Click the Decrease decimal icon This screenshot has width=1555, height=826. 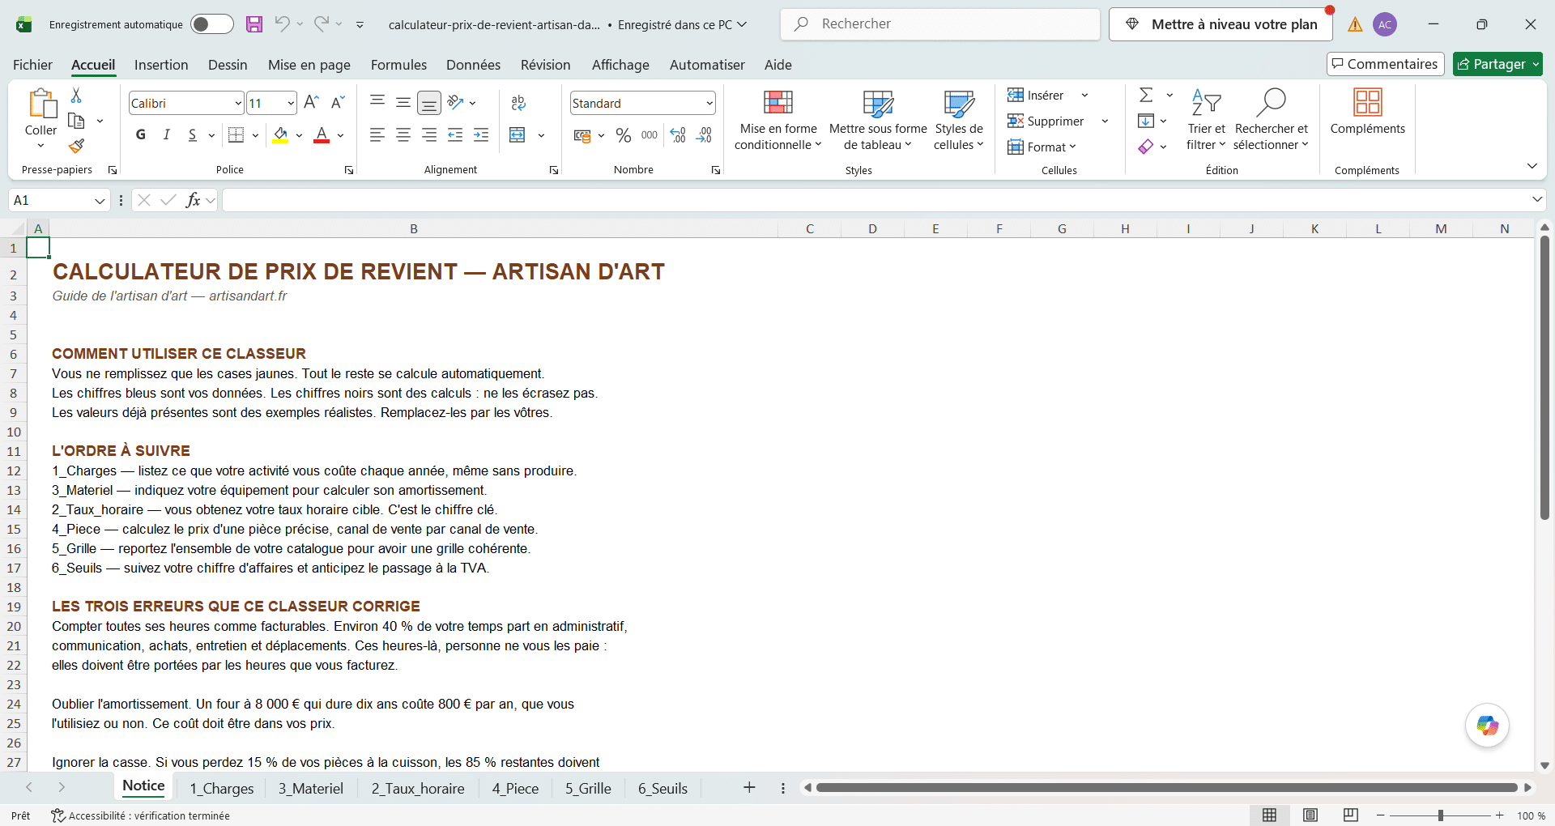[x=705, y=135]
